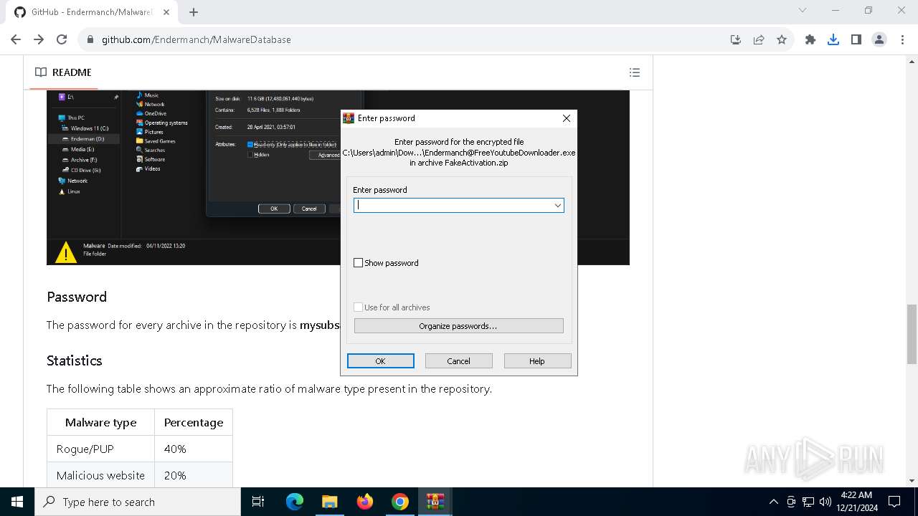Reload the GitHub page

[62, 39]
